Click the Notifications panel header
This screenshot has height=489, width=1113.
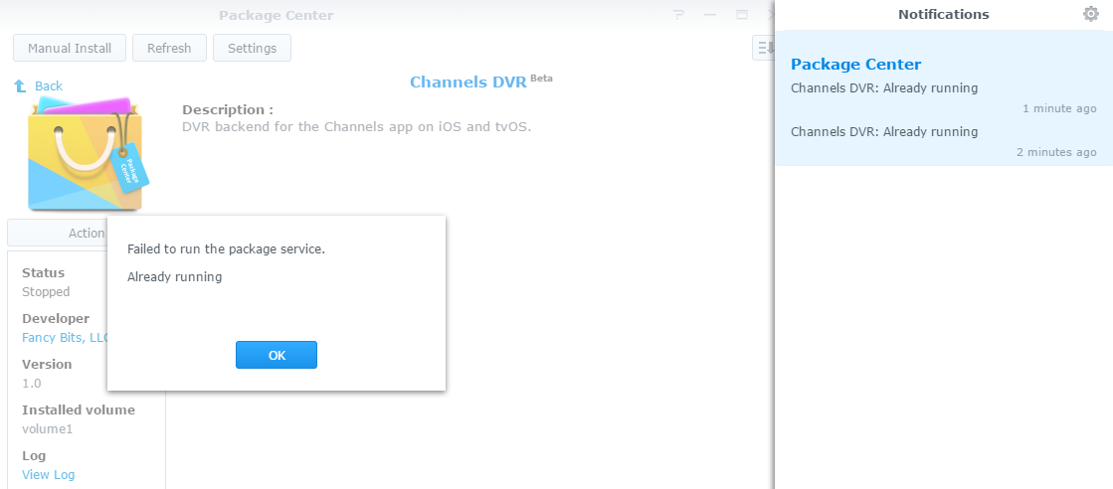(943, 14)
